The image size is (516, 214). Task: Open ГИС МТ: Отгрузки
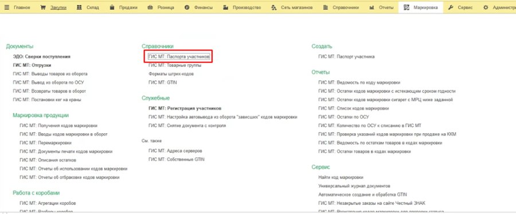32,65
